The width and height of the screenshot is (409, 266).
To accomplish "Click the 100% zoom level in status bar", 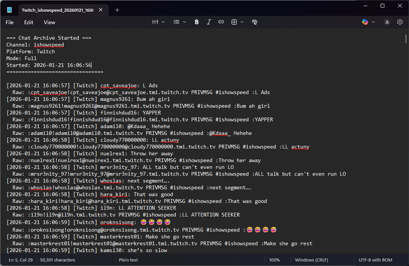I will pos(274,260).
